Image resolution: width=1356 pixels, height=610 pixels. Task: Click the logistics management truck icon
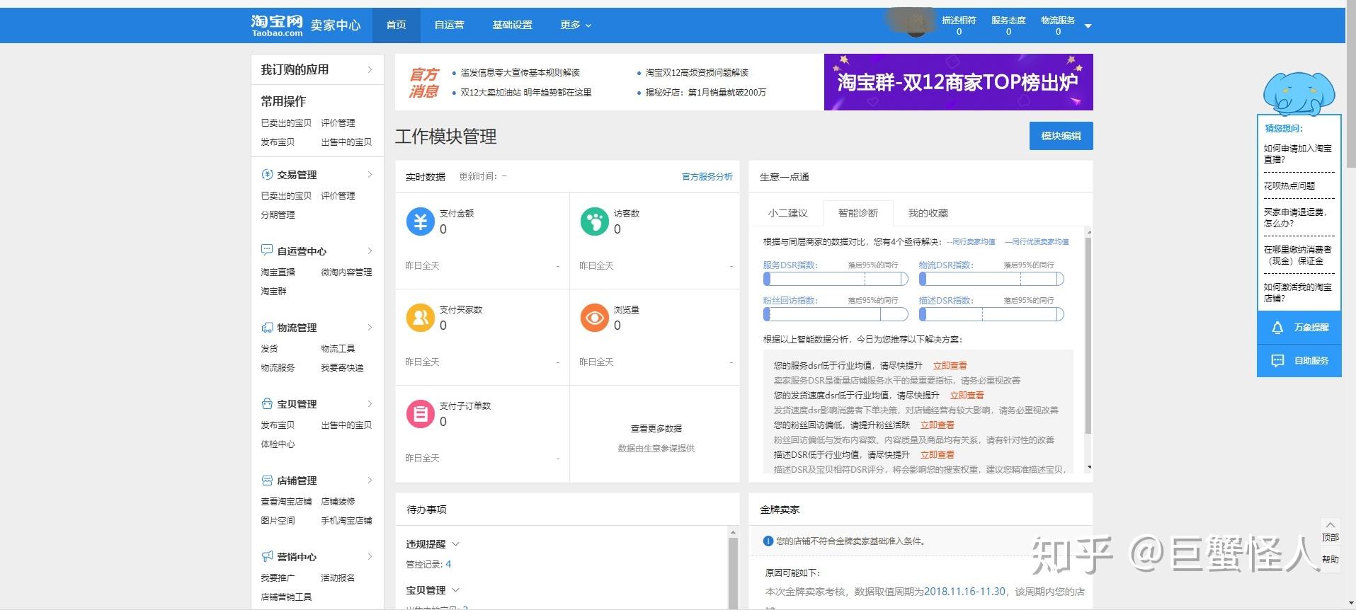(x=267, y=327)
